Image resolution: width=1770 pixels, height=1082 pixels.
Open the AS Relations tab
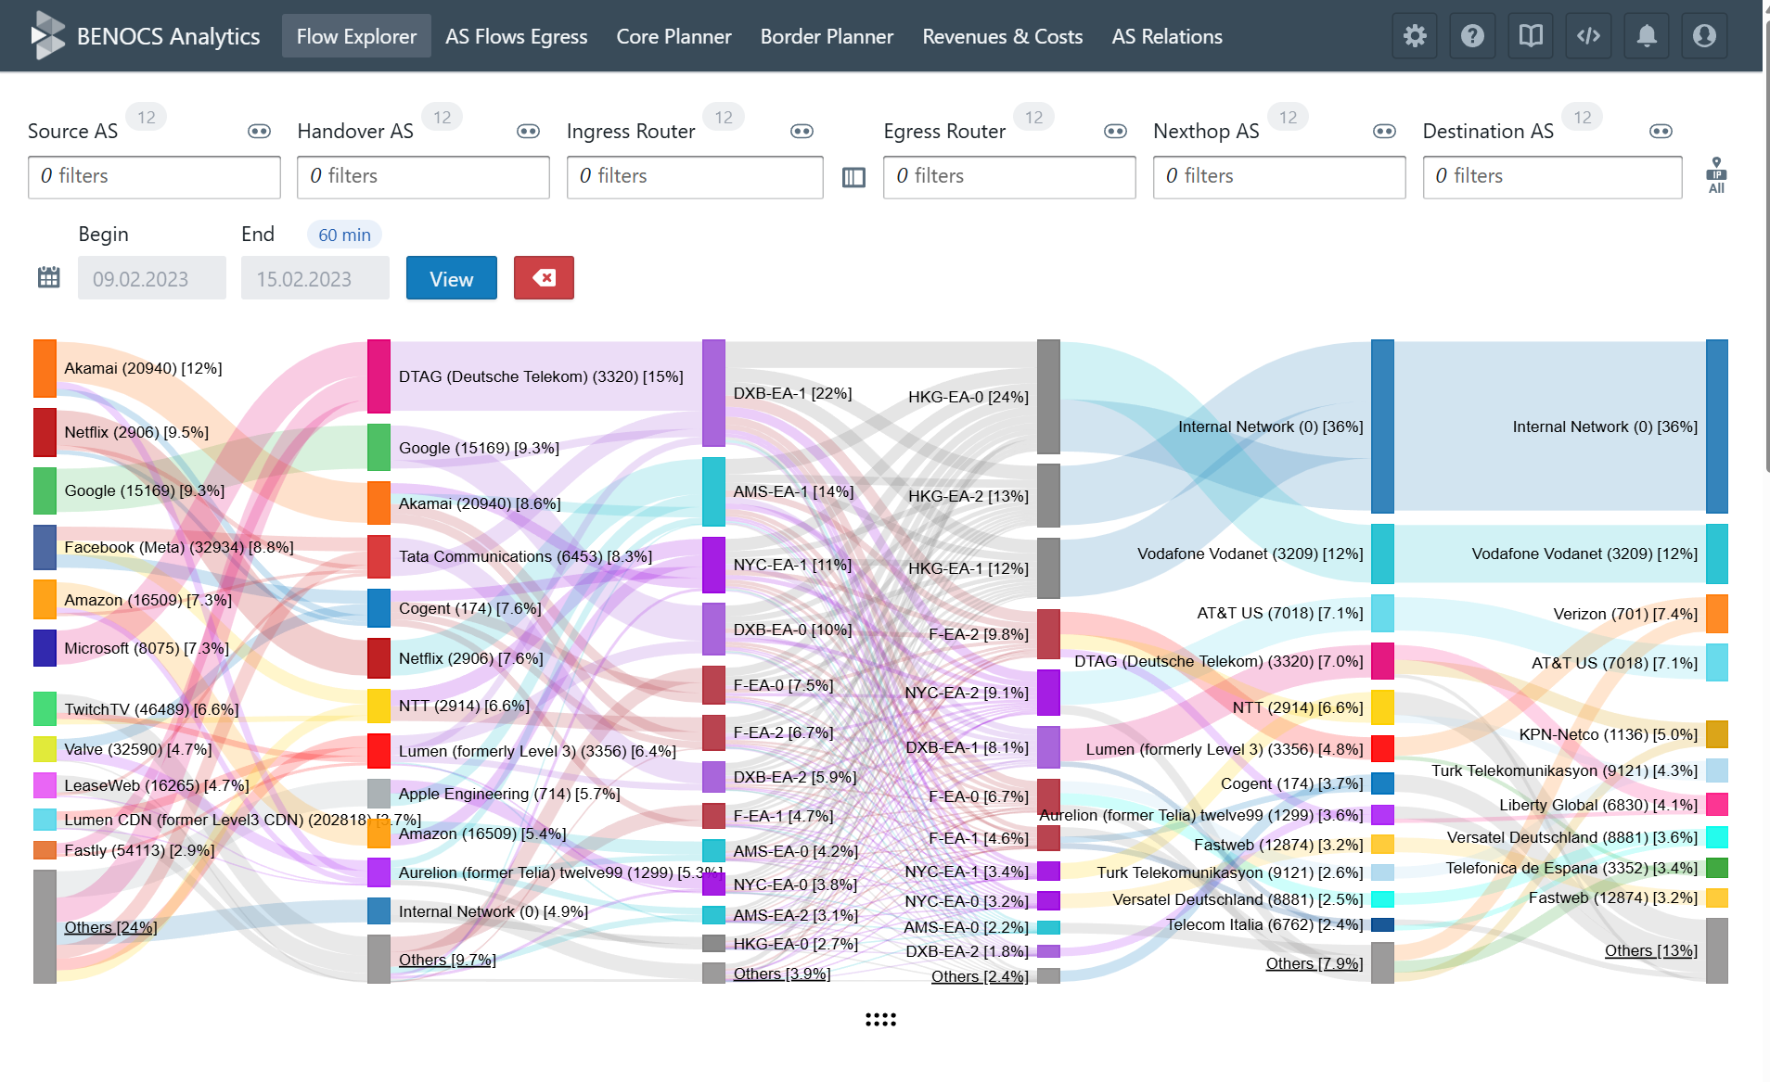point(1167,36)
